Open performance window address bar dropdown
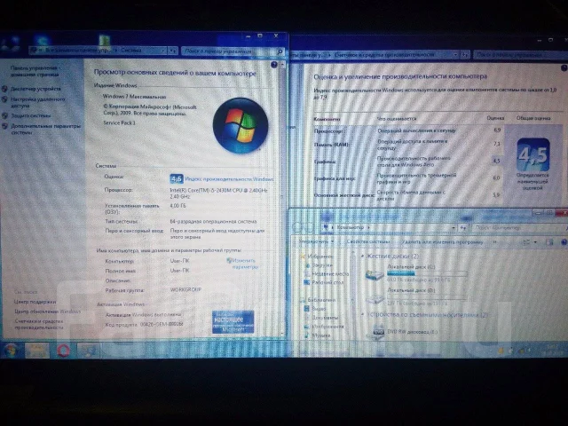568x426 pixels. point(455,55)
